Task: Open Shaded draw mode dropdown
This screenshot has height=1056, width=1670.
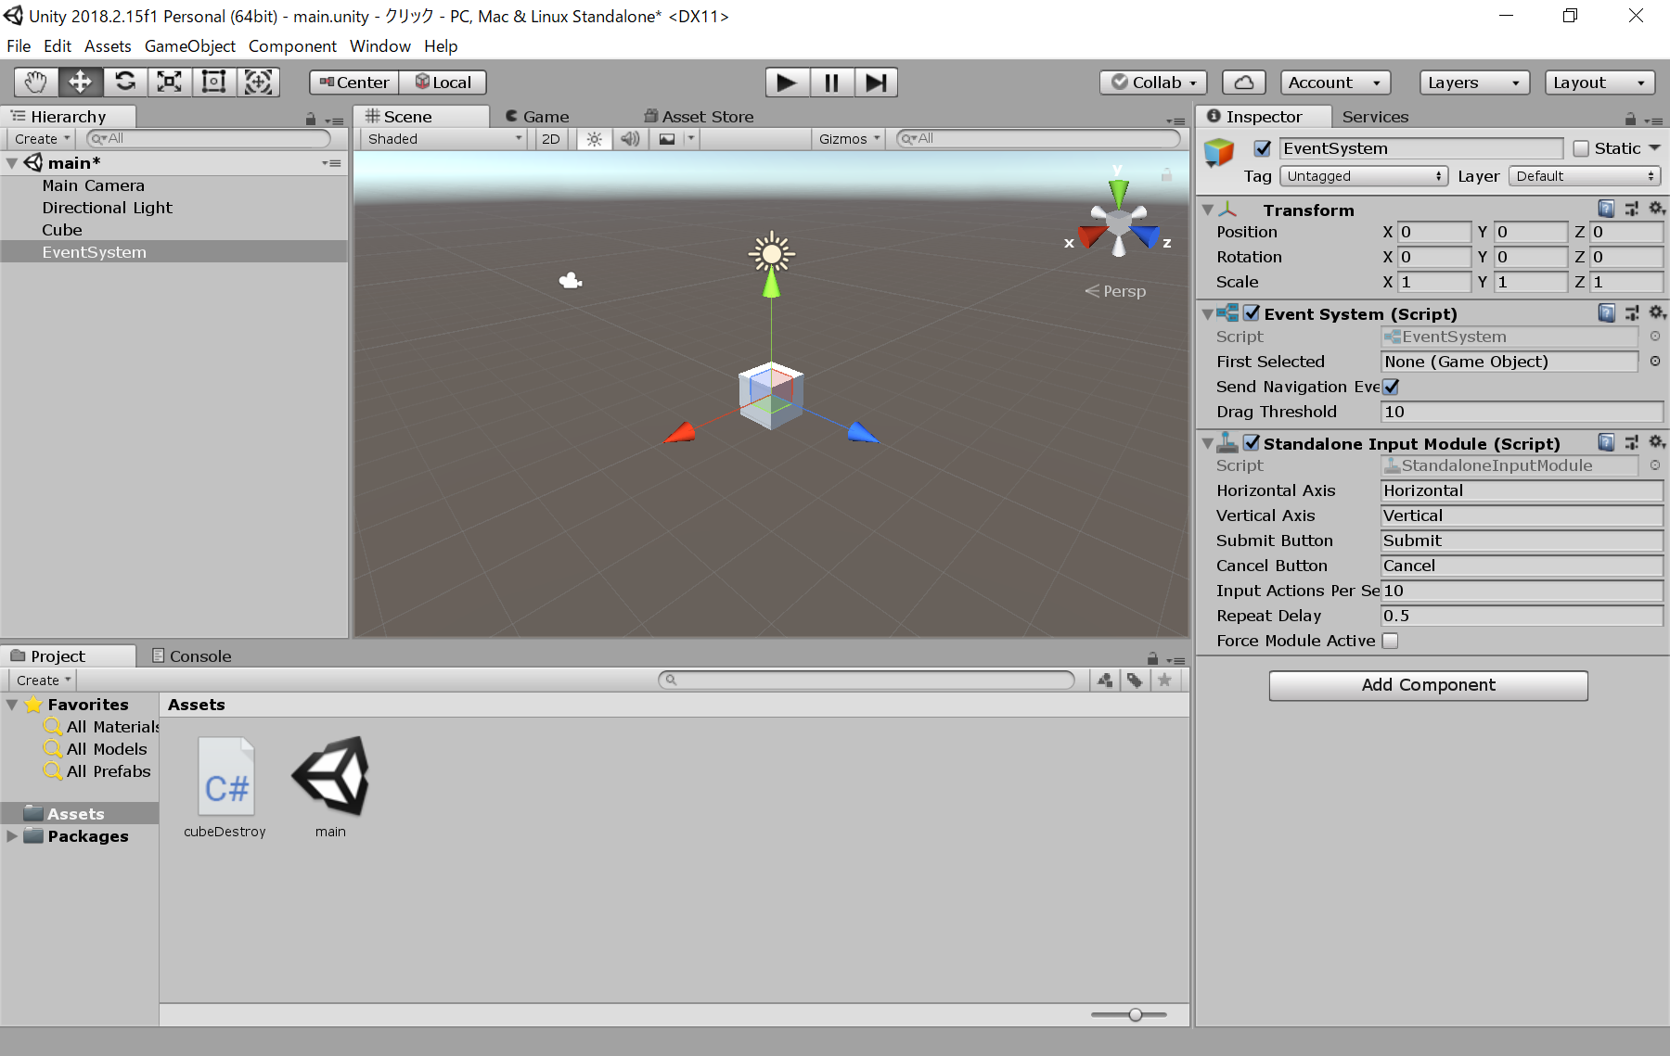Action: point(444,139)
